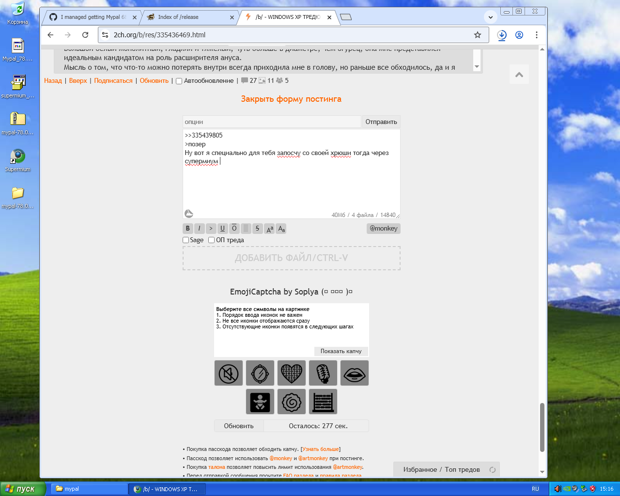Refresh the captcha with Обновить button
The image size is (620, 496).
pyautogui.click(x=239, y=426)
